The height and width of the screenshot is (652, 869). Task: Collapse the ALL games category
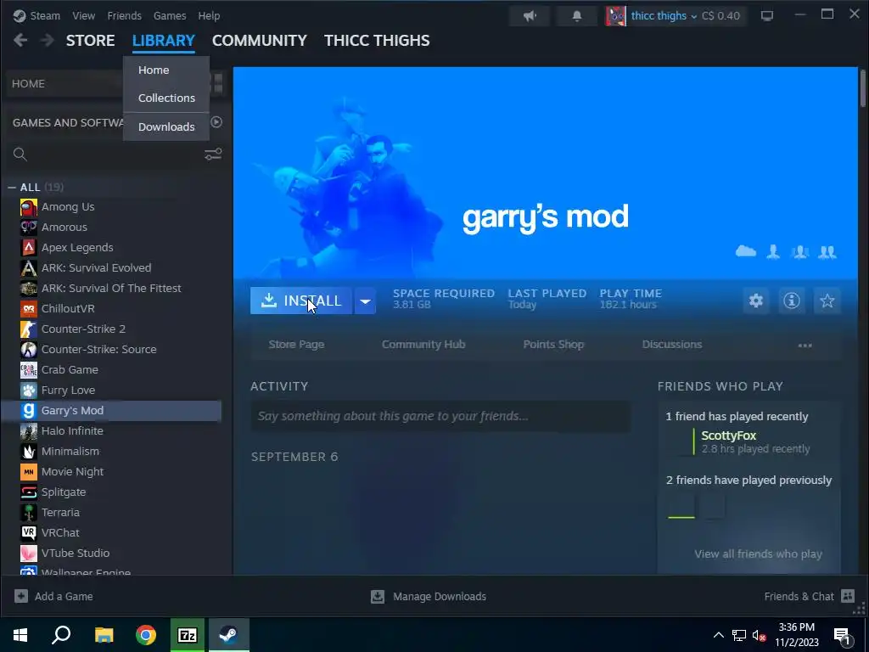12,188
